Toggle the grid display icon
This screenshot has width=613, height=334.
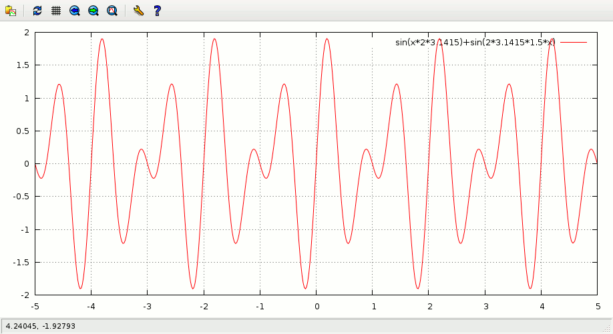[x=56, y=11]
